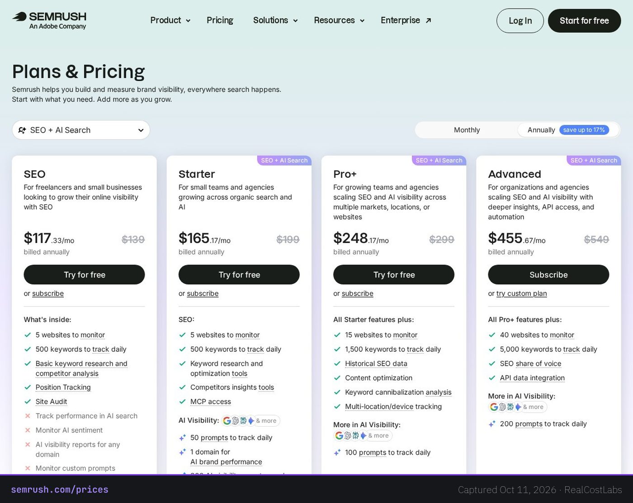This screenshot has width=633, height=503.
Task: Go to Pricing page
Action: point(220,20)
